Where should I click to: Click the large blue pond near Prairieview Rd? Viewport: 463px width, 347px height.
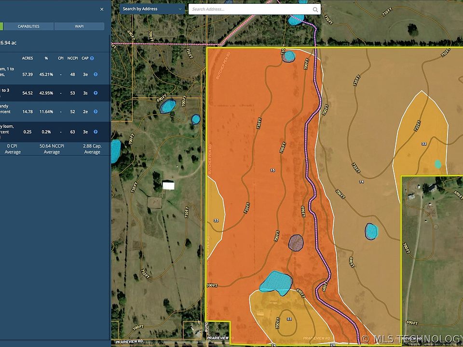[x=276, y=283]
